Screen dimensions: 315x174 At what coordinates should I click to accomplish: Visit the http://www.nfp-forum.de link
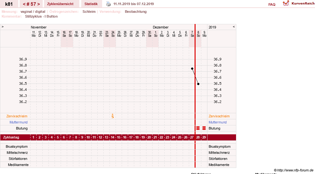(295, 170)
